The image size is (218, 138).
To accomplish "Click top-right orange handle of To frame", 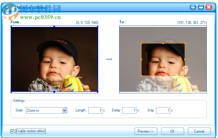I will tap(185, 43).
